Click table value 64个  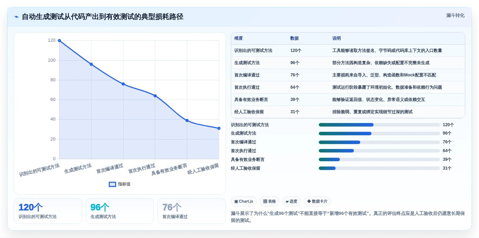(x=295, y=87)
